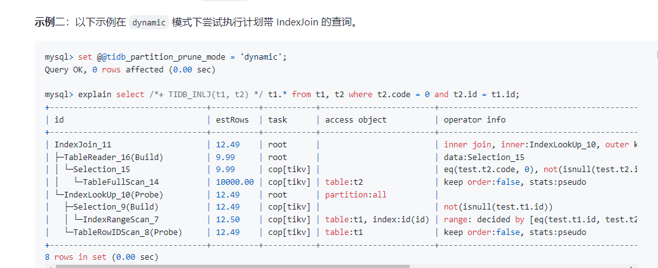Viewport: 658px width, 268px height.
Task: Click the 8 rows in set result line
Action: click(x=102, y=257)
